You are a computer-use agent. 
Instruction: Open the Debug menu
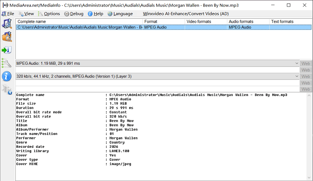point(74,14)
